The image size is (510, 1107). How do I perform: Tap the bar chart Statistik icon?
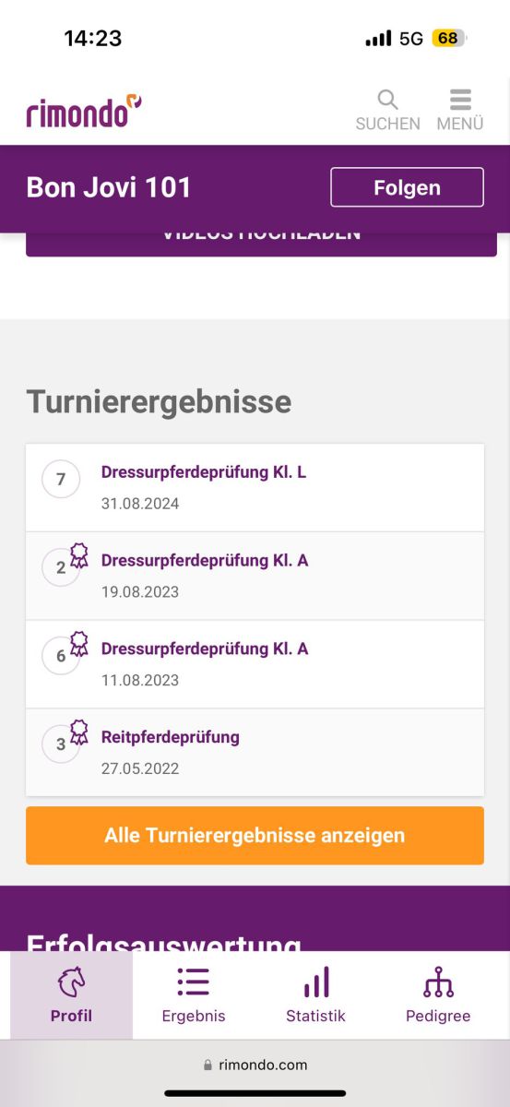pos(316,982)
